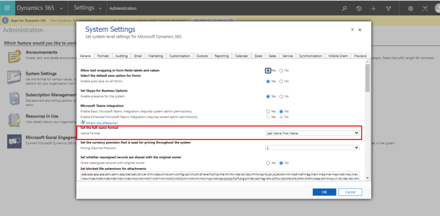This screenshot has width=440, height=216.
Task: Click Get Apps for Dynamics 365 button
Action: tap(213, 20)
